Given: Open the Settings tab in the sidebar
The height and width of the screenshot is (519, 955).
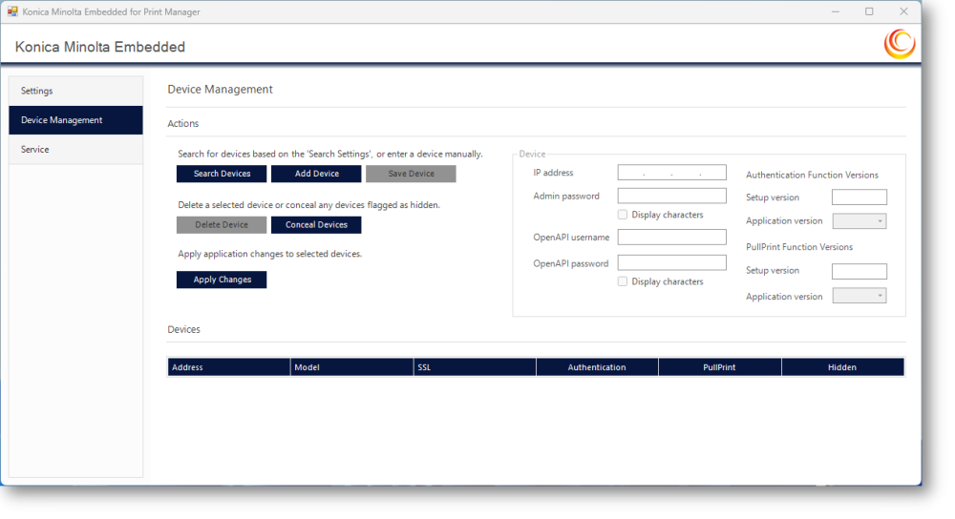Looking at the screenshot, I should tap(76, 91).
